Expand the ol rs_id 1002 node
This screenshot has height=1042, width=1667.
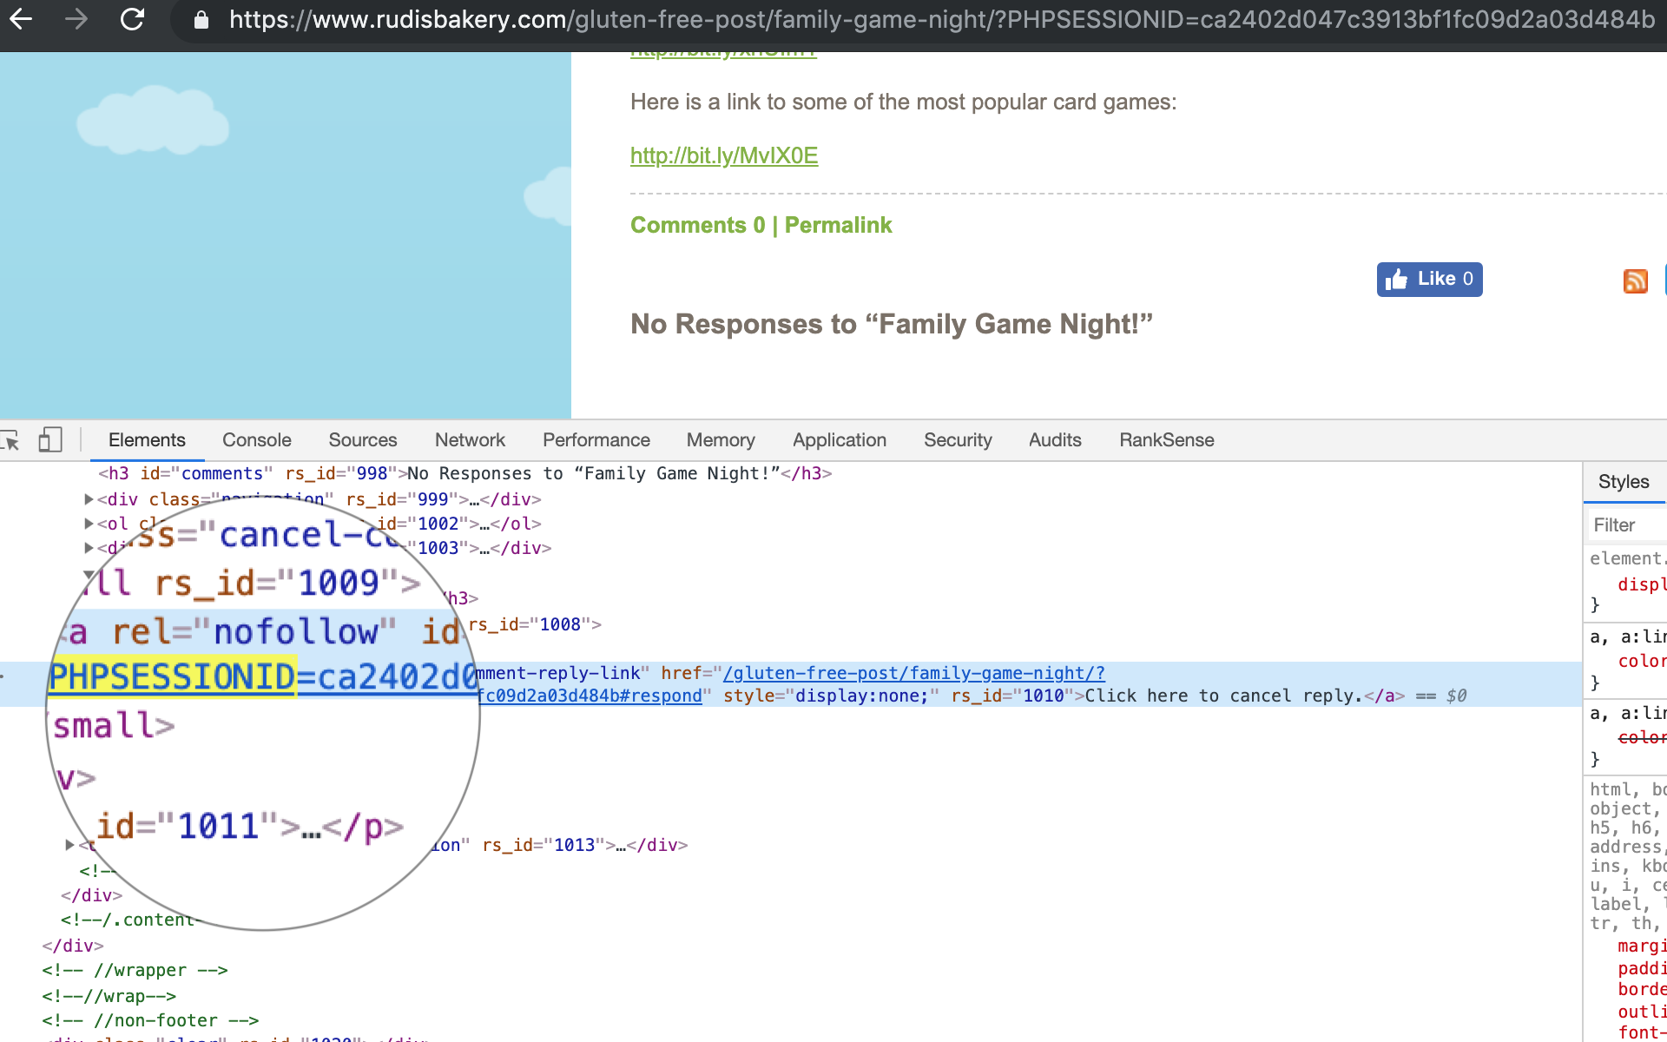tap(89, 524)
